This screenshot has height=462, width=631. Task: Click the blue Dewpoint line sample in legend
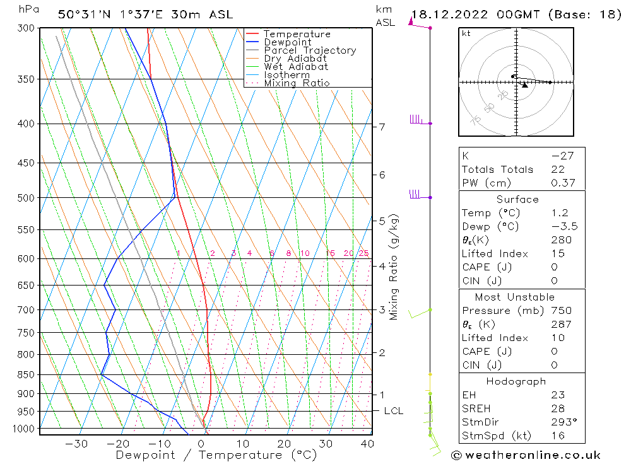pos(252,42)
